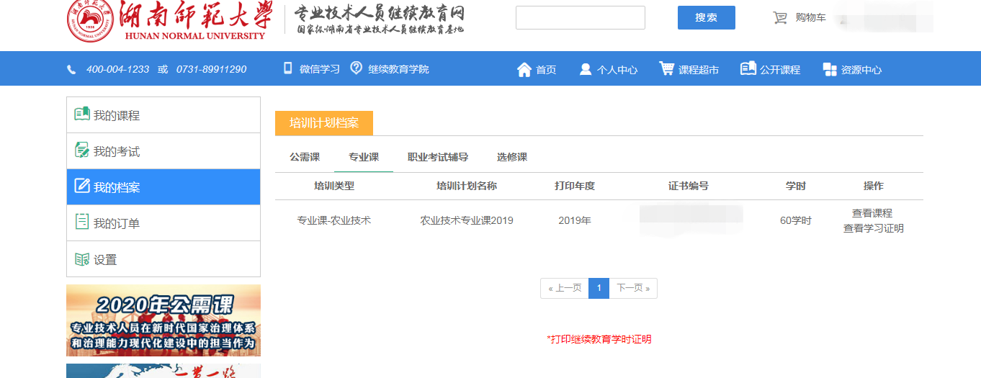Click the 查看学习证明 link
Image resolution: width=981 pixels, height=378 pixels.
[x=873, y=228]
